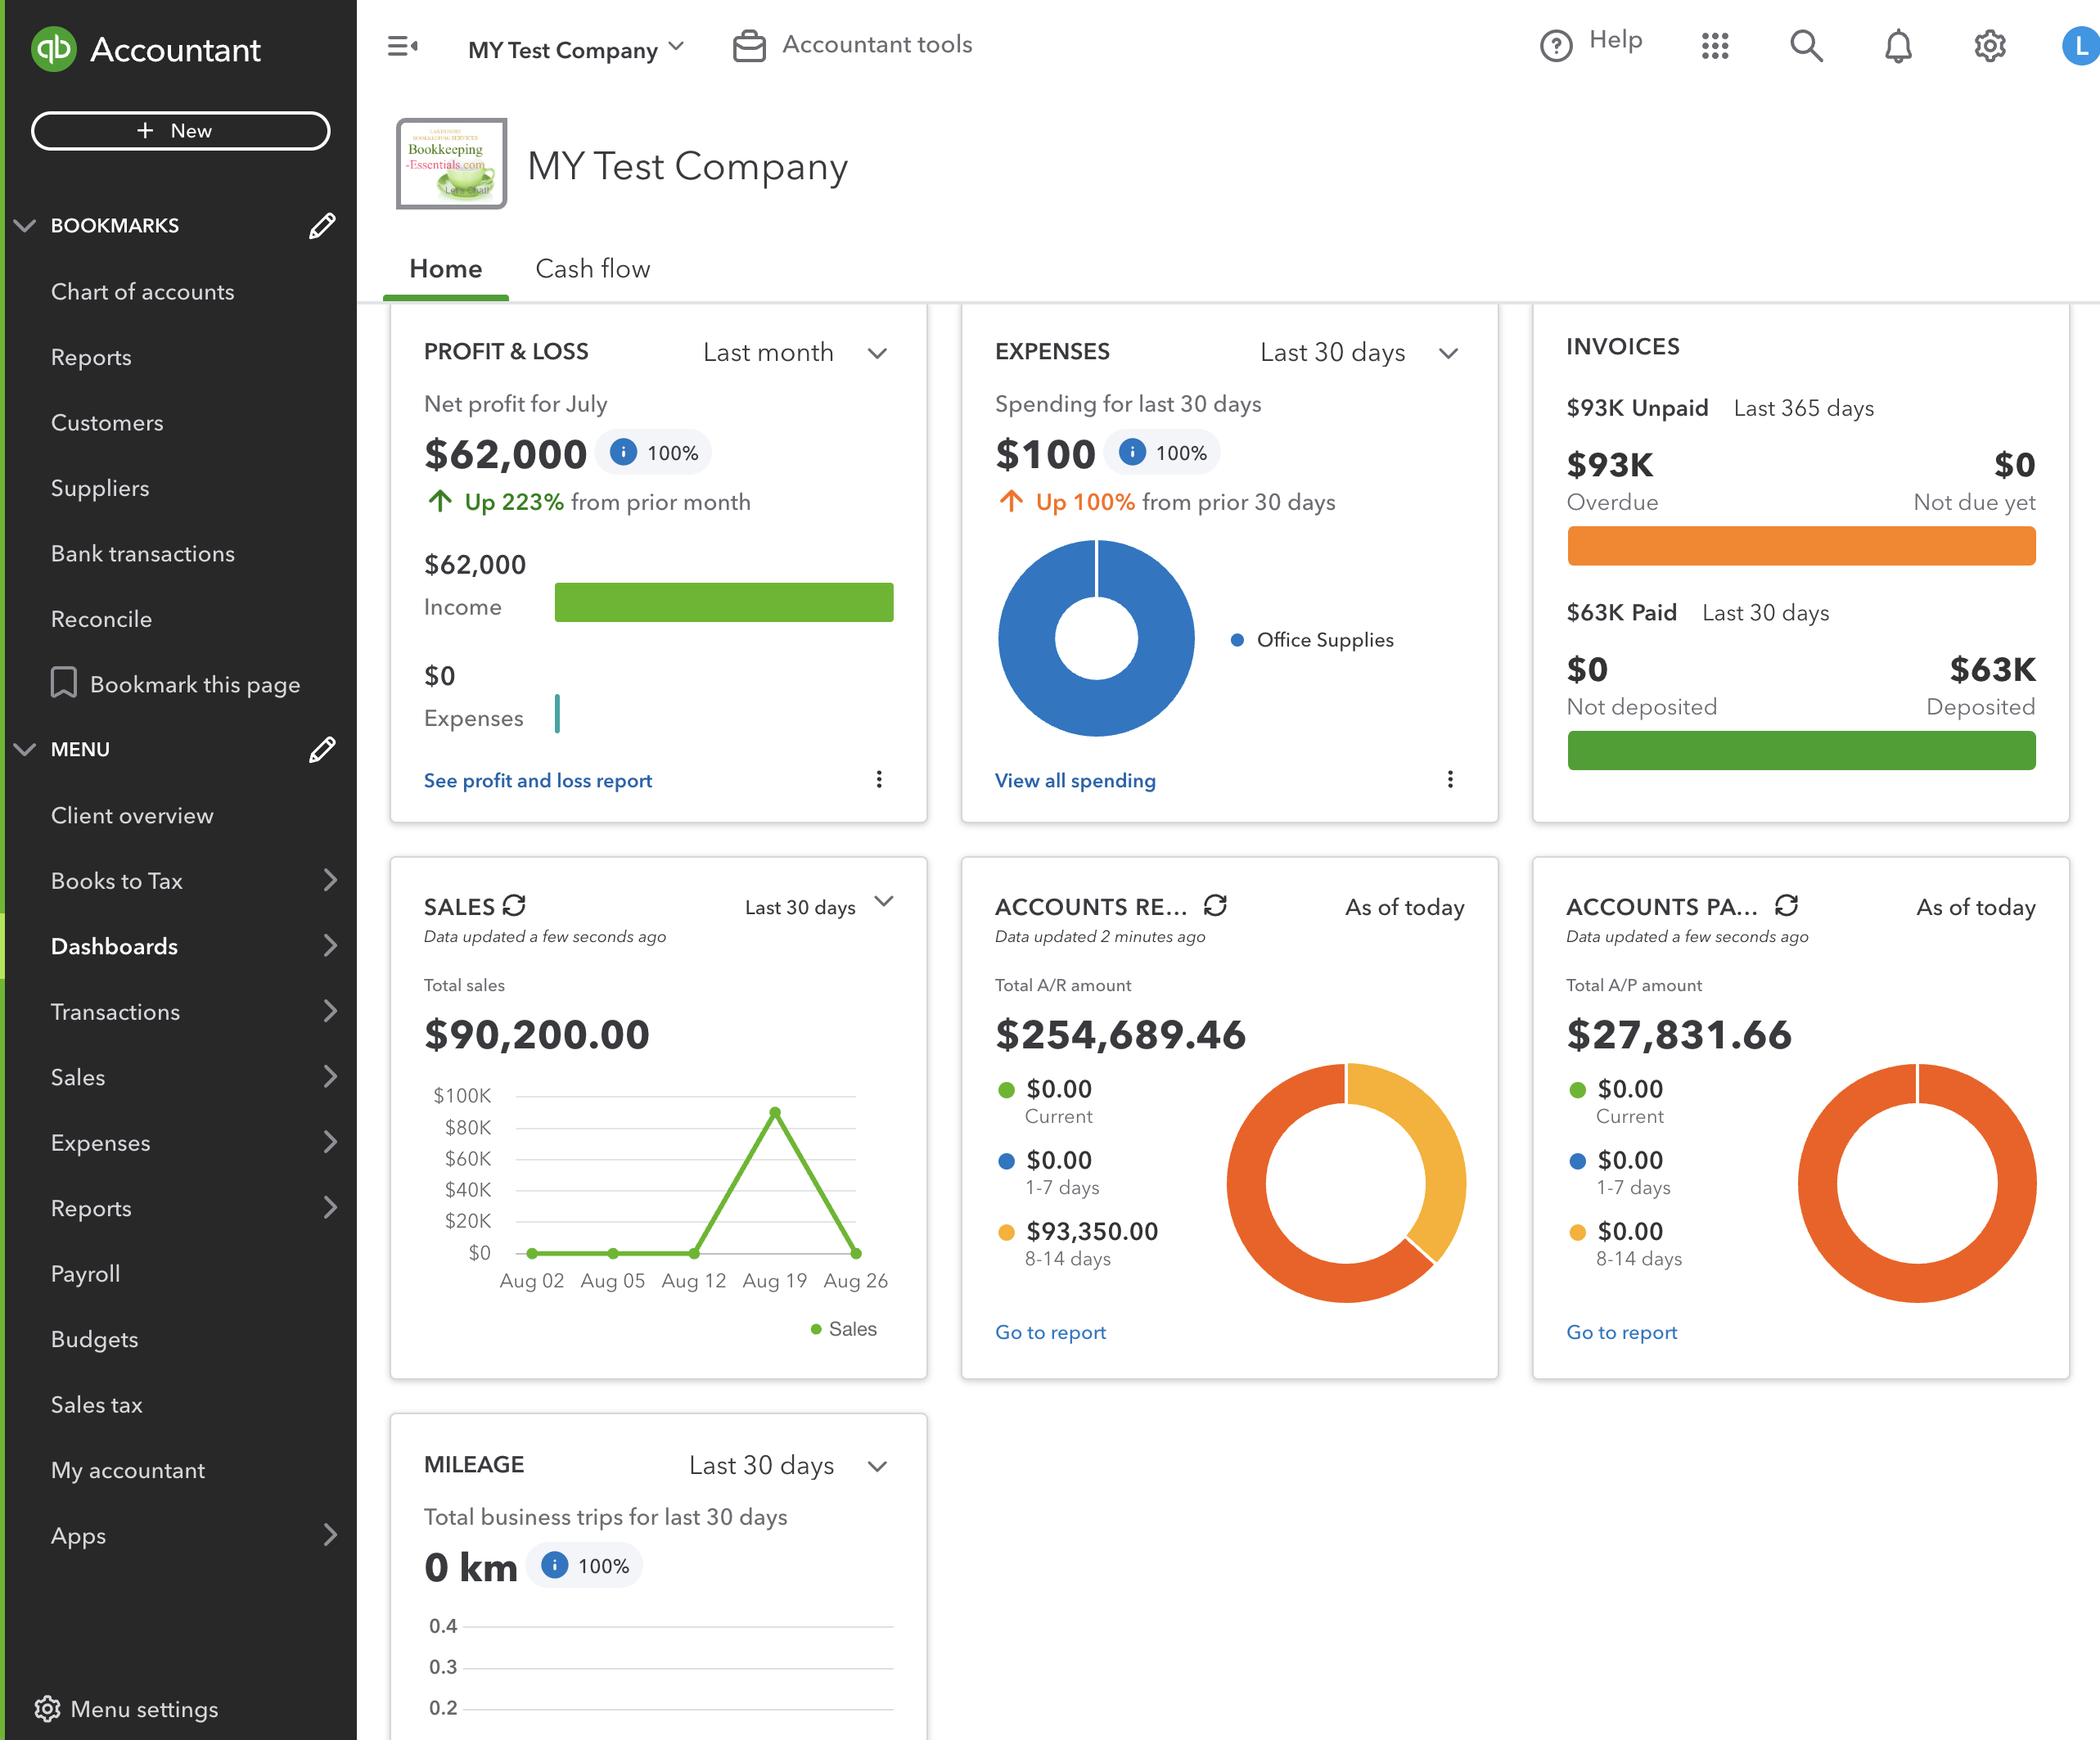The image size is (2100, 1740).
Task: Open the Help question mark icon
Action: coord(1556,46)
